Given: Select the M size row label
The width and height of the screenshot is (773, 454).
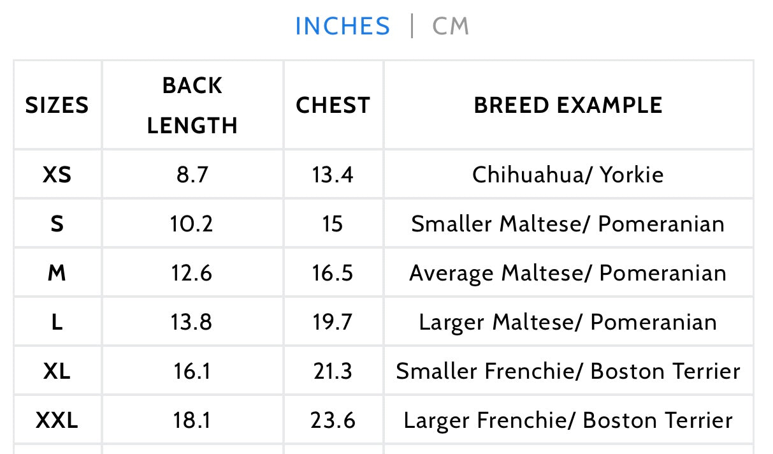Looking at the screenshot, I should (57, 273).
